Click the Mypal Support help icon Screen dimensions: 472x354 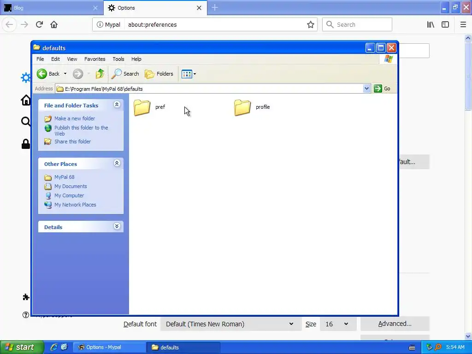pos(26,315)
